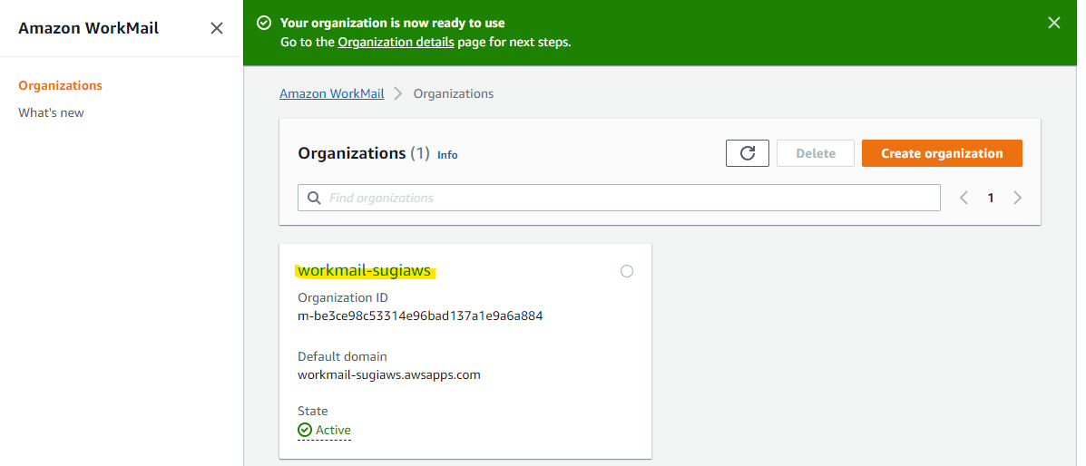
Task: Click the refresh organizations icon button
Action: [748, 153]
